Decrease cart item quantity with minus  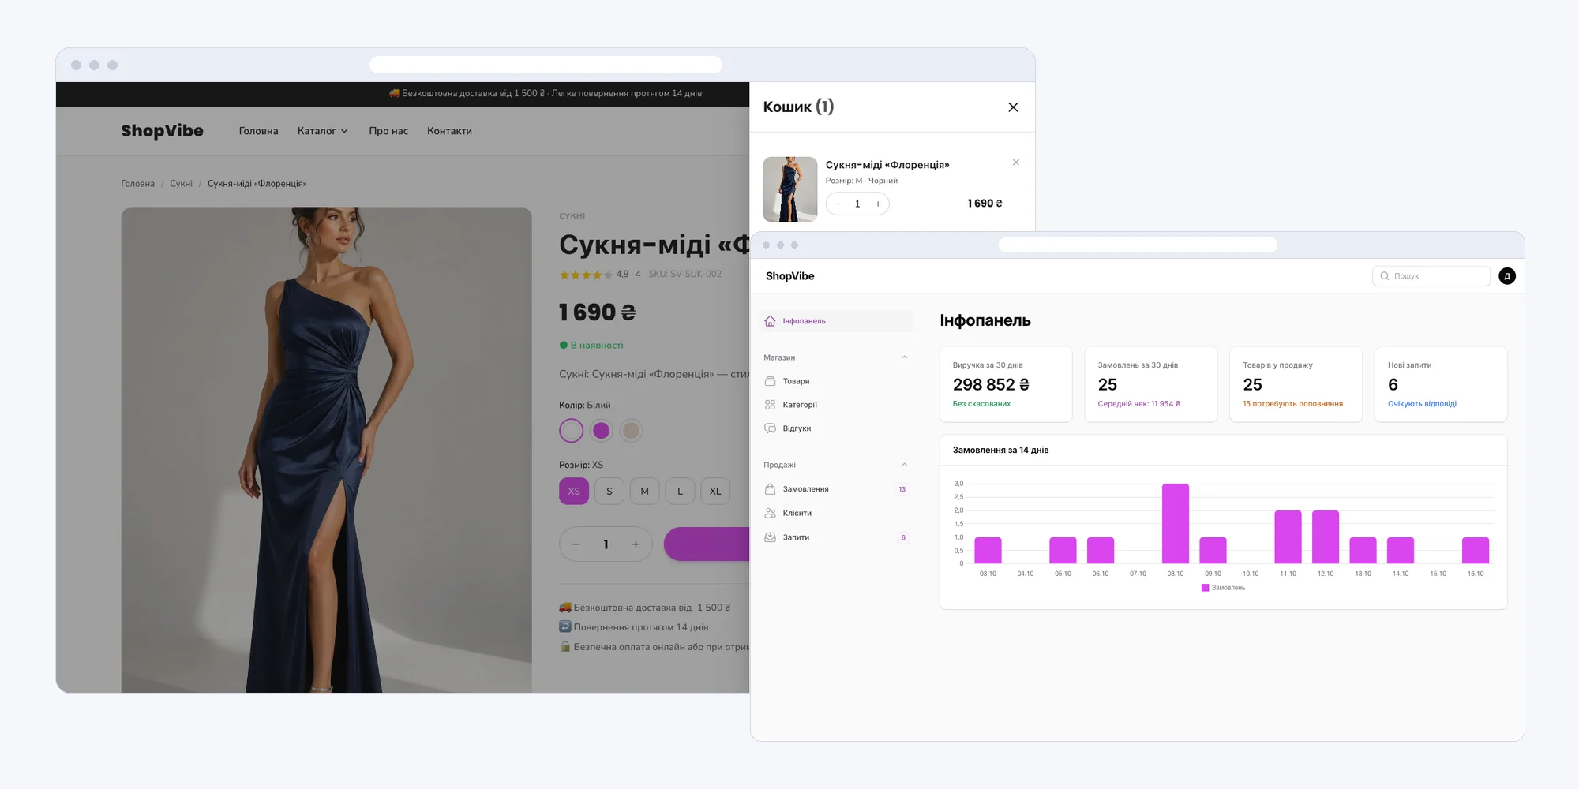click(837, 204)
